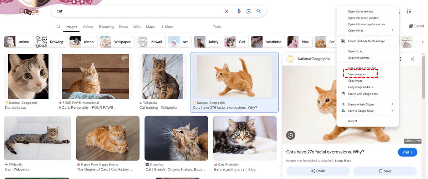The width and height of the screenshot is (428, 179).
Task: Click the Share button below preview
Action: pos(318,171)
